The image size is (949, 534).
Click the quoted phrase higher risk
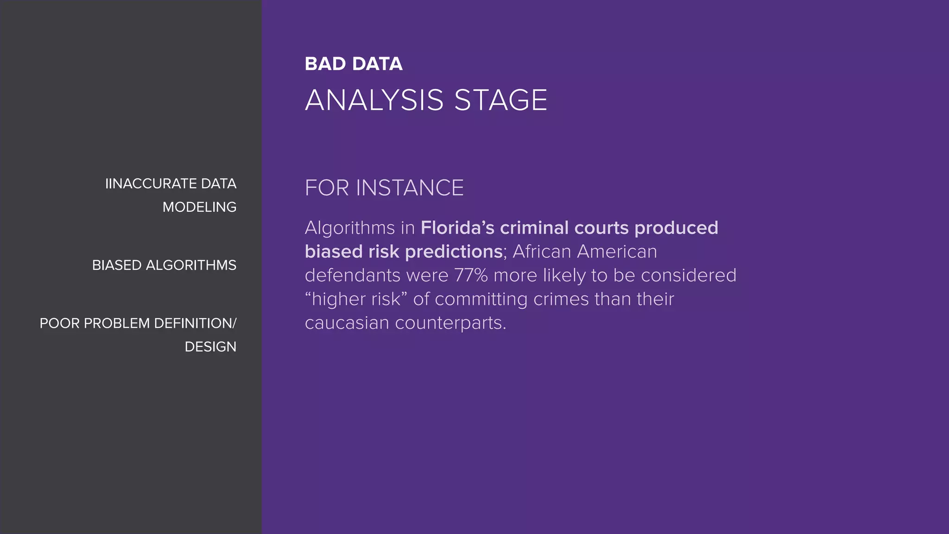tap(356, 299)
